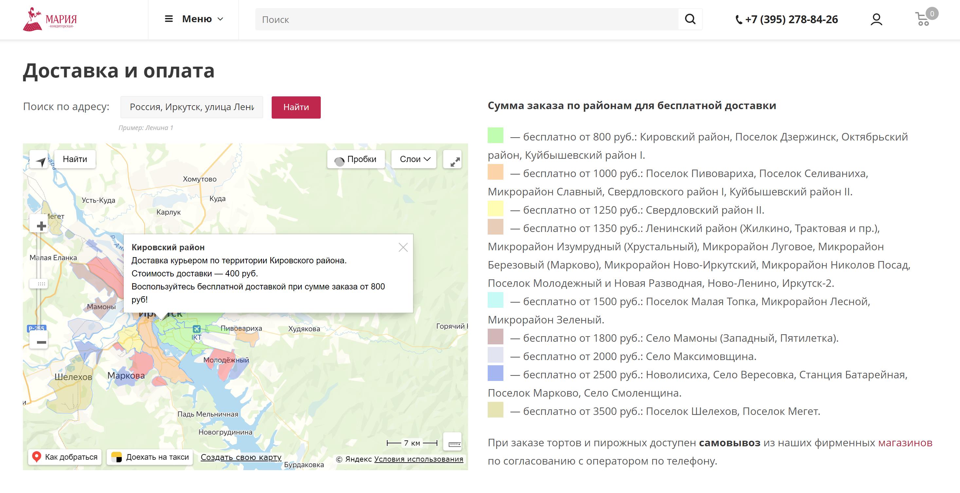Click the Мамоны label on map
This screenshot has width=960, height=493.
click(101, 307)
